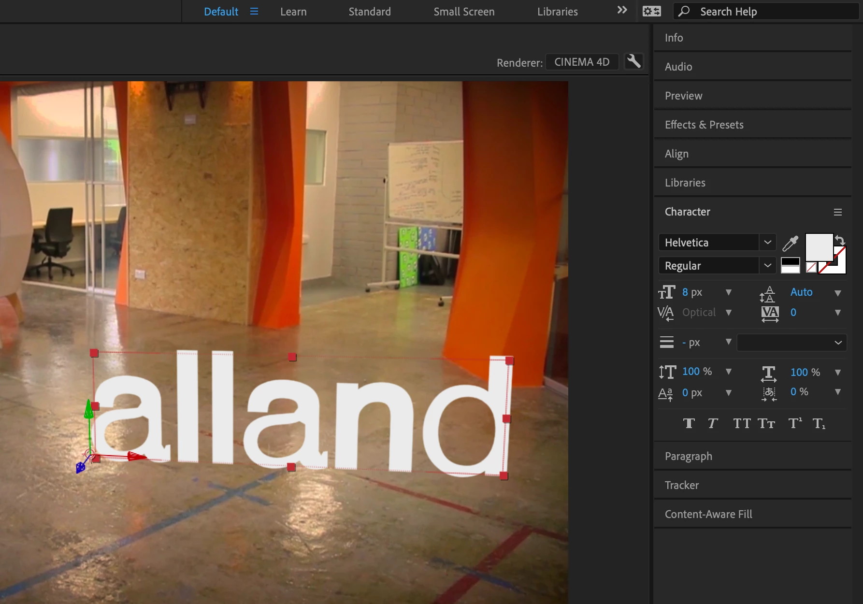
Task: Expand the Info panel
Action: (x=752, y=38)
